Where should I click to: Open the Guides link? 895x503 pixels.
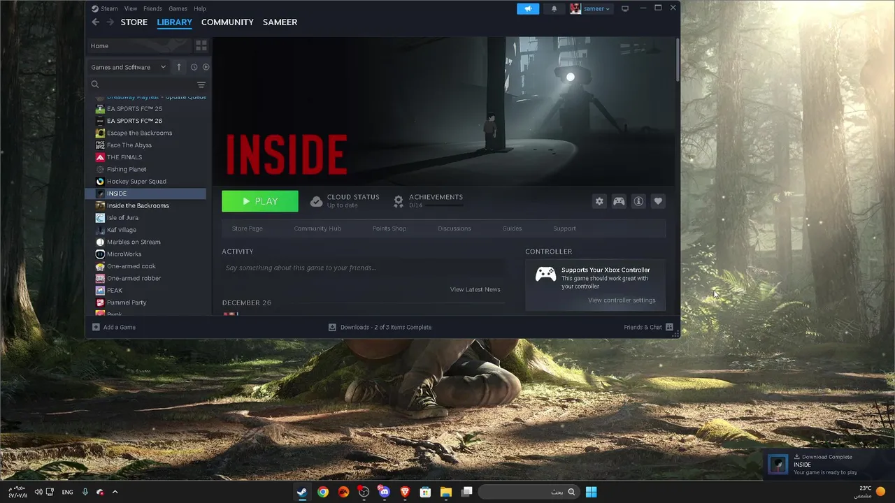(512, 228)
